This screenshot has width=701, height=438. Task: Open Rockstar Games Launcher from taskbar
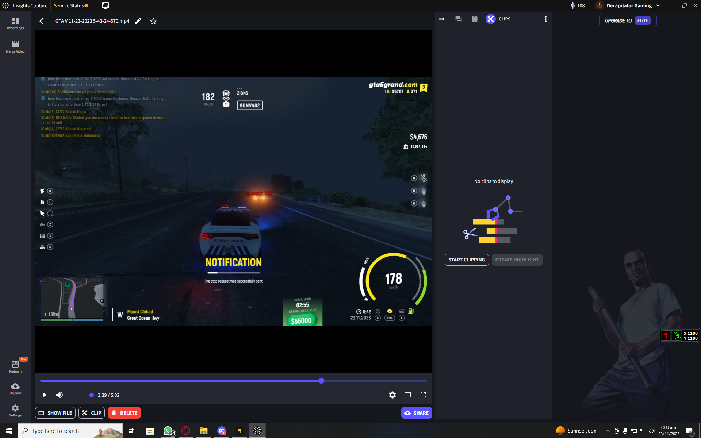(240, 431)
